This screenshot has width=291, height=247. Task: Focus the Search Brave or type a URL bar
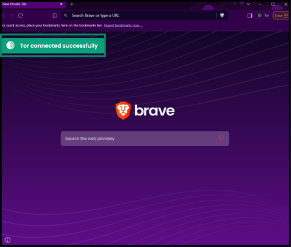[144, 15]
